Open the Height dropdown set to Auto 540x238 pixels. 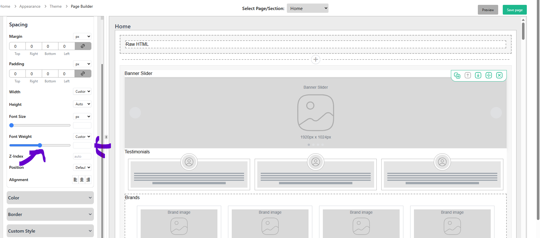pyautogui.click(x=82, y=104)
